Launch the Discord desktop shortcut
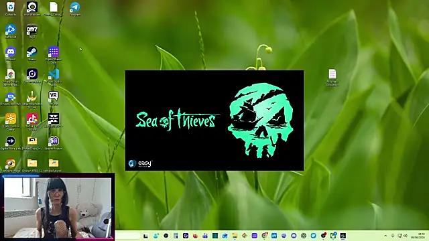 click(11, 54)
